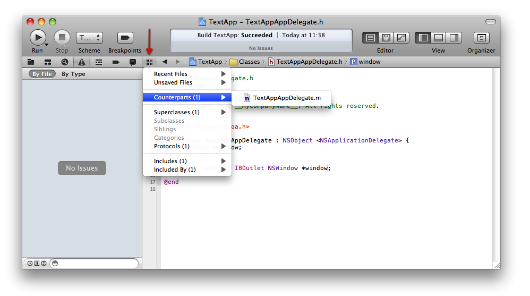
Task: Open TextAppAppDelegate.m counterpart file
Action: pyautogui.click(x=281, y=98)
